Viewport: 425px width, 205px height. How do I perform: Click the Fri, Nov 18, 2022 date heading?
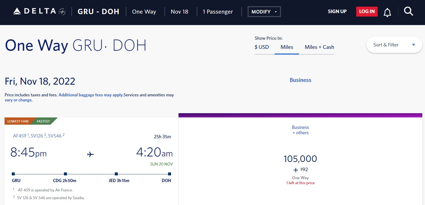pos(40,81)
